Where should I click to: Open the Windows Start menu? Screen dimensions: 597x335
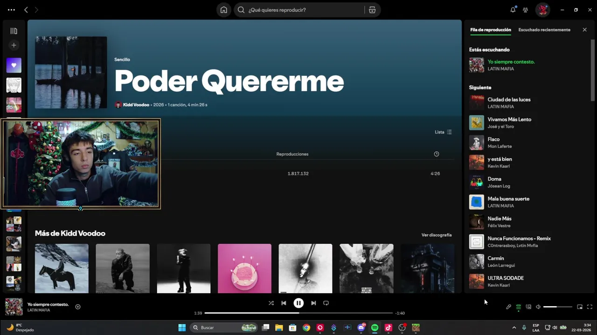click(x=182, y=328)
